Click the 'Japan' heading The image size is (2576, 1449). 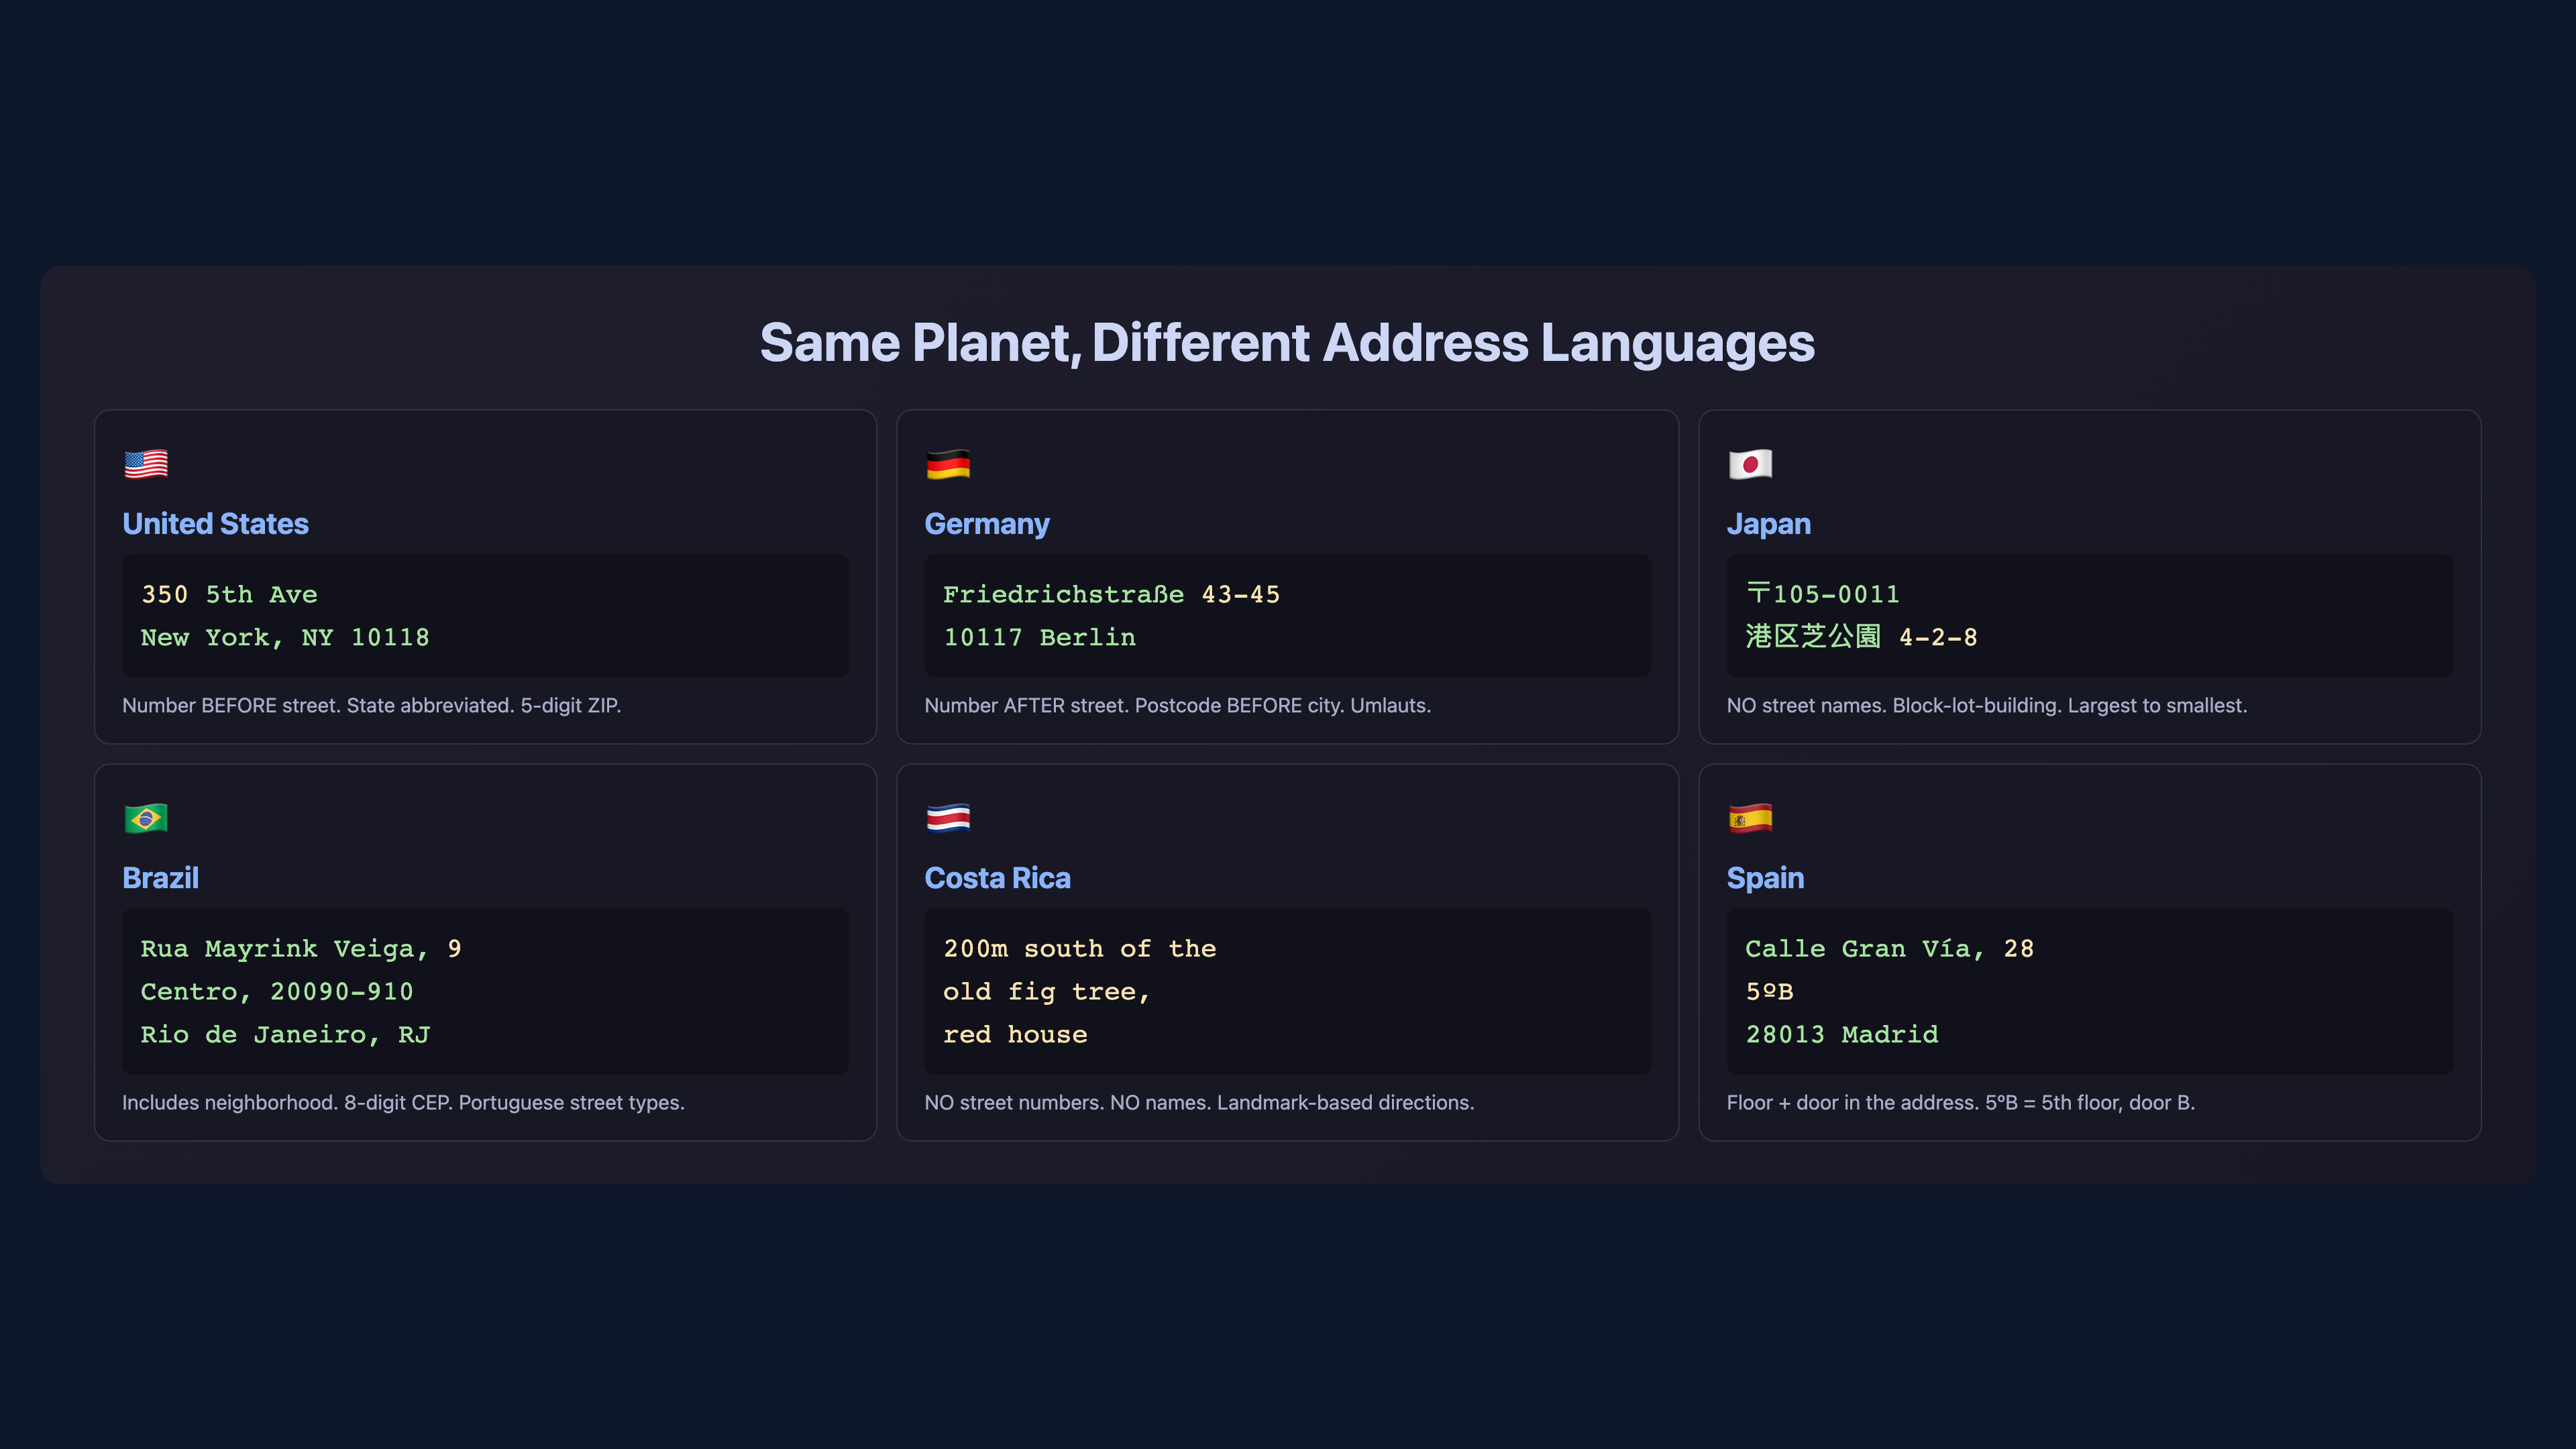coord(1768,524)
